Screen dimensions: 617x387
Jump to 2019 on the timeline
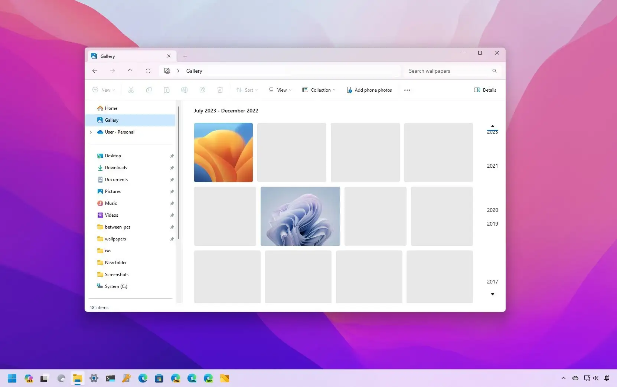492,224
